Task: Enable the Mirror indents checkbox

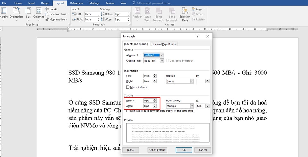Action: [x=128, y=87]
